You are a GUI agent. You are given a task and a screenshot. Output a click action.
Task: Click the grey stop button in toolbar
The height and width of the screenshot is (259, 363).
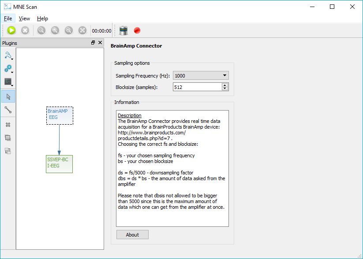[x=25, y=30]
